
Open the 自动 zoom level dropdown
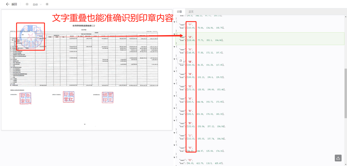(x=37, y=4)
